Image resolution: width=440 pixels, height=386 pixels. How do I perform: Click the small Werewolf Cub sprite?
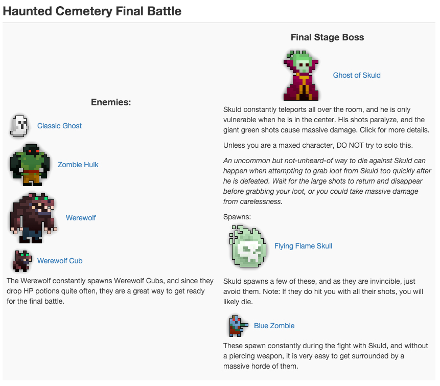(x=22, y=261)
